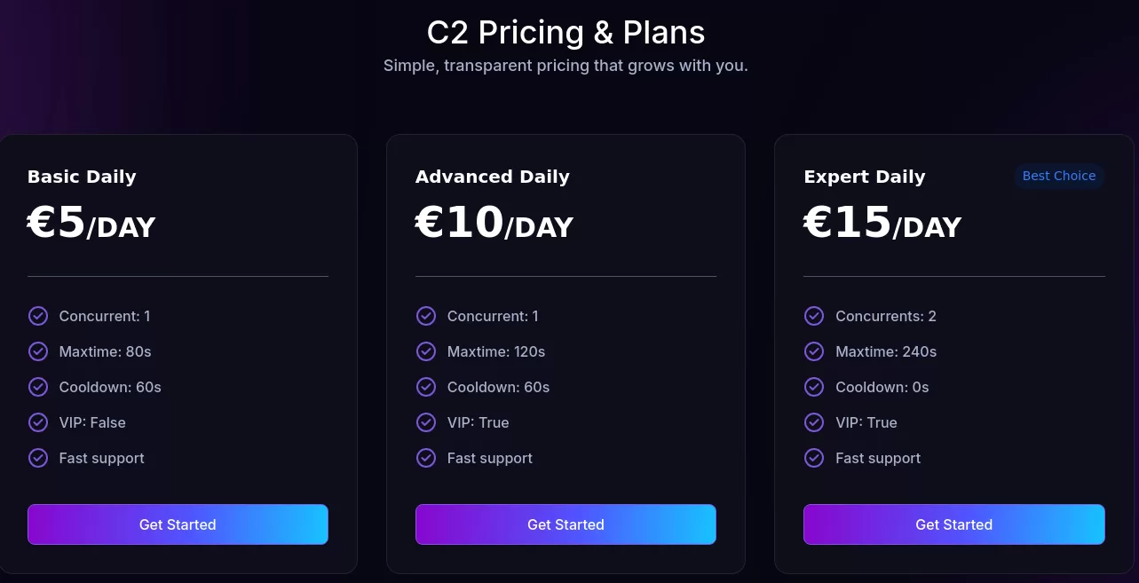Click the €10/DAY price text
The width and height of the screenshot is (1139, 583).
[494, 223]
